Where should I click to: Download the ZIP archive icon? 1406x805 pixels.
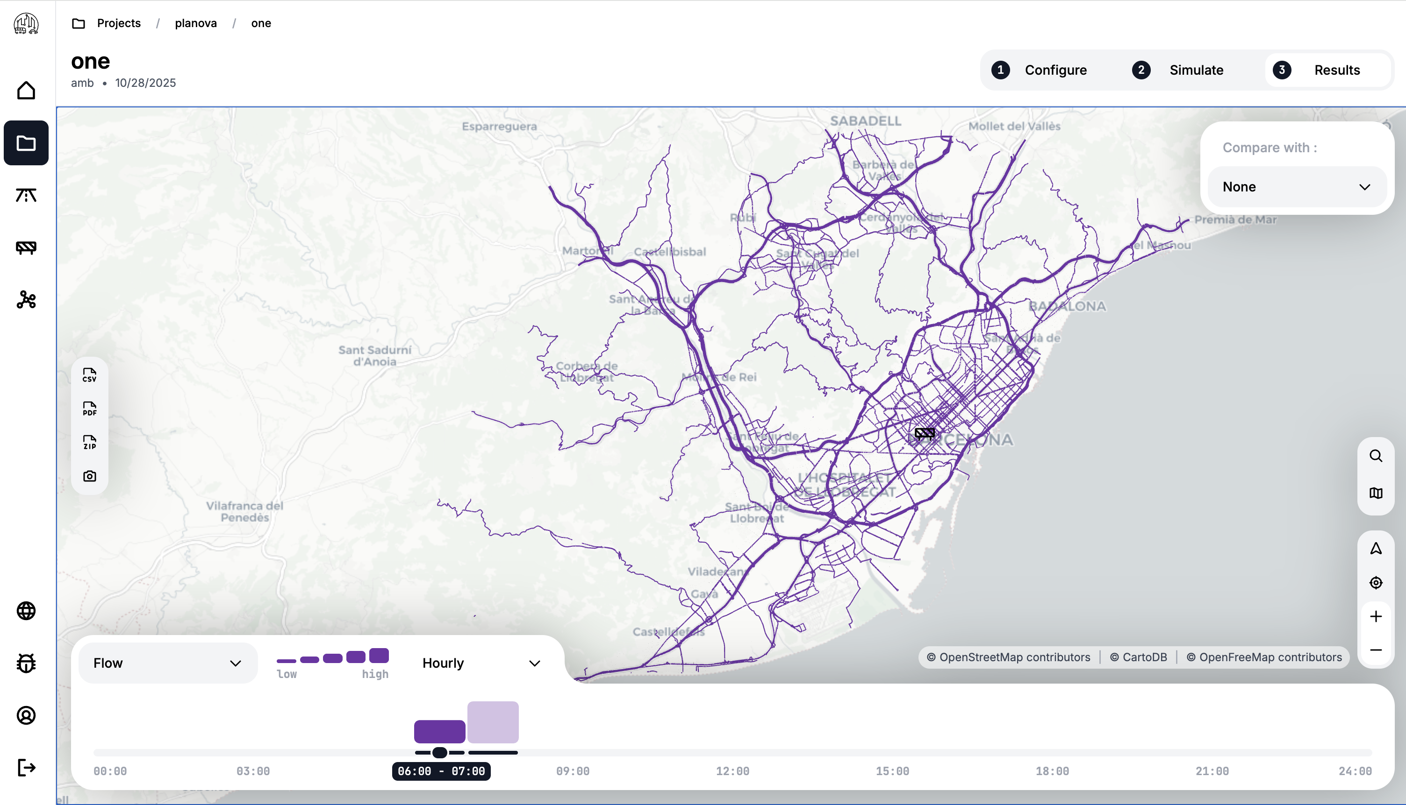click(89, 442)
